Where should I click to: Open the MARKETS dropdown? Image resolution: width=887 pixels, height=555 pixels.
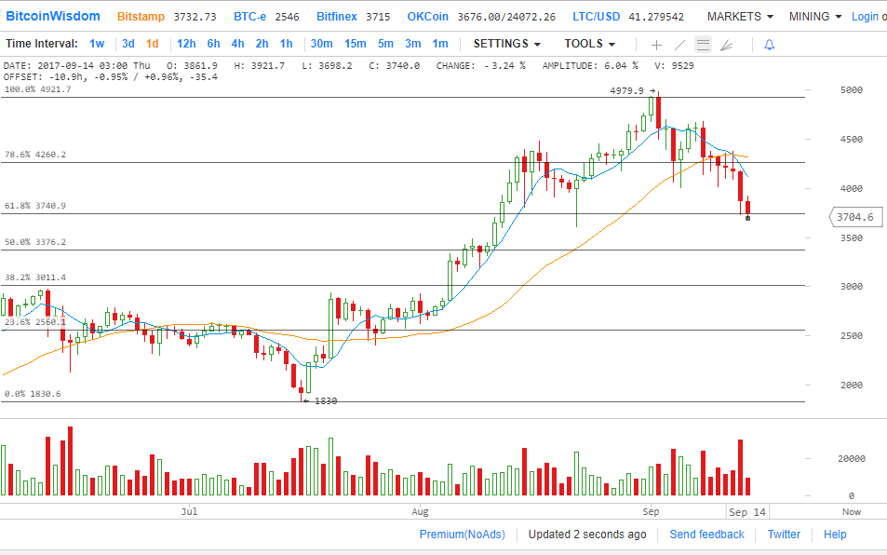point(739,17)
